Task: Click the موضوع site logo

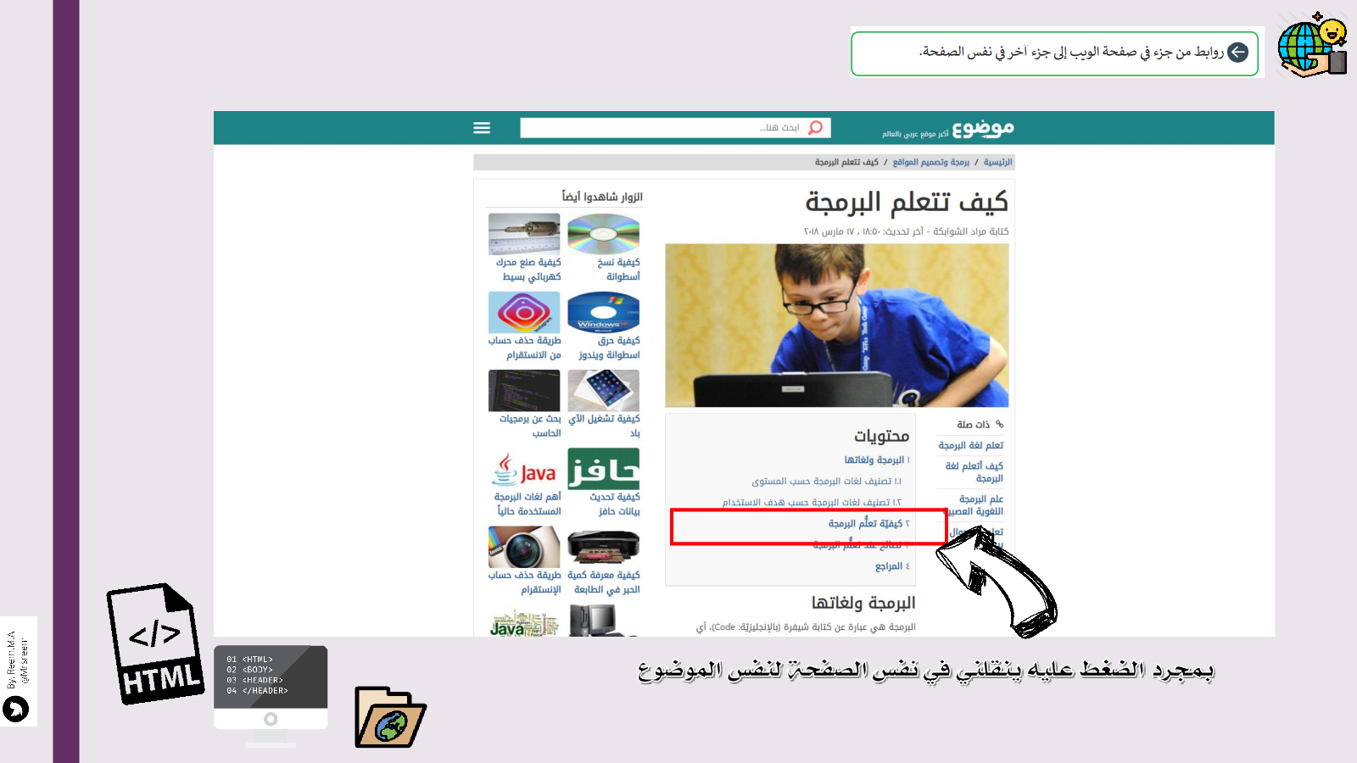Action: pyautogui.click(x=982, y=129)
